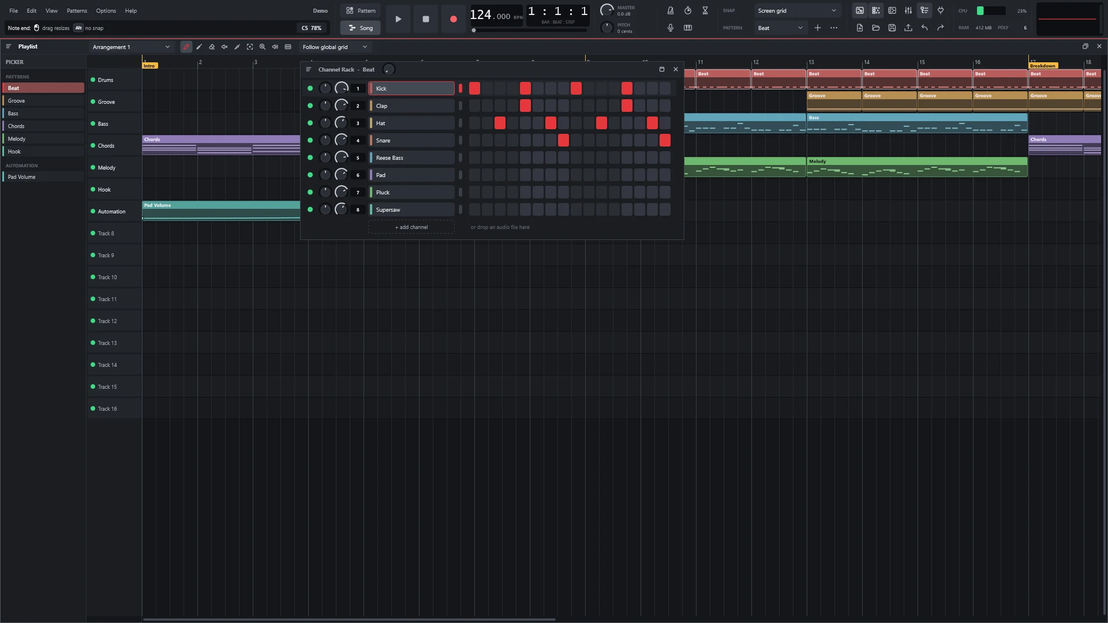Open the Playlist options menu icon

[x=9, y=47]
